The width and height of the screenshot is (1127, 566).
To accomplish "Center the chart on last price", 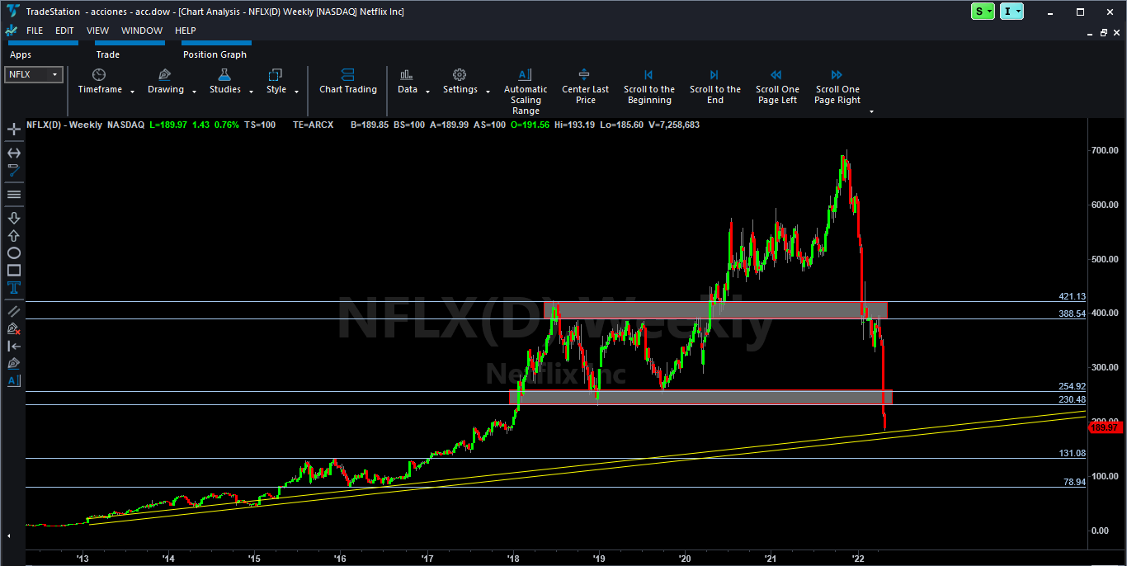I will pos(585,87).
